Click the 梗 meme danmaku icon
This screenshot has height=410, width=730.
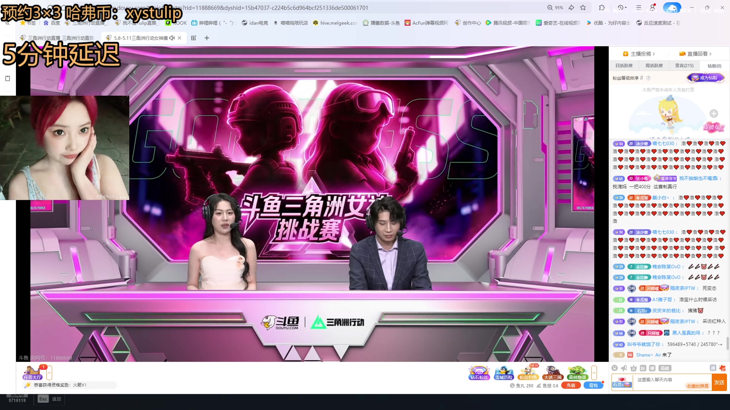(x=652, y=368)
